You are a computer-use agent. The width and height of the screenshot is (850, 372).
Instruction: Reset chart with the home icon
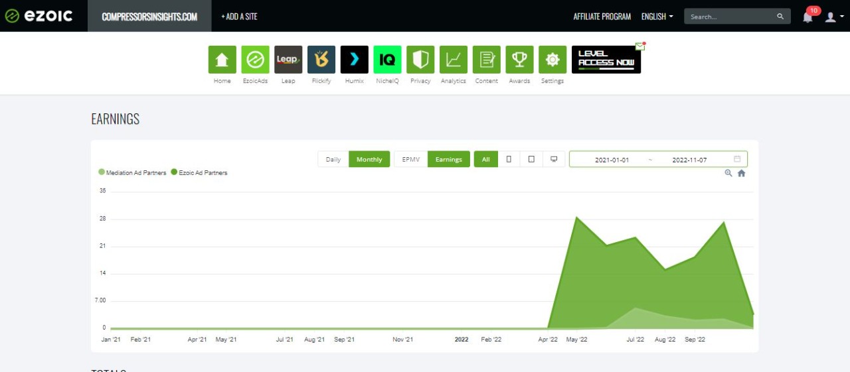click(x=742, y=173)
